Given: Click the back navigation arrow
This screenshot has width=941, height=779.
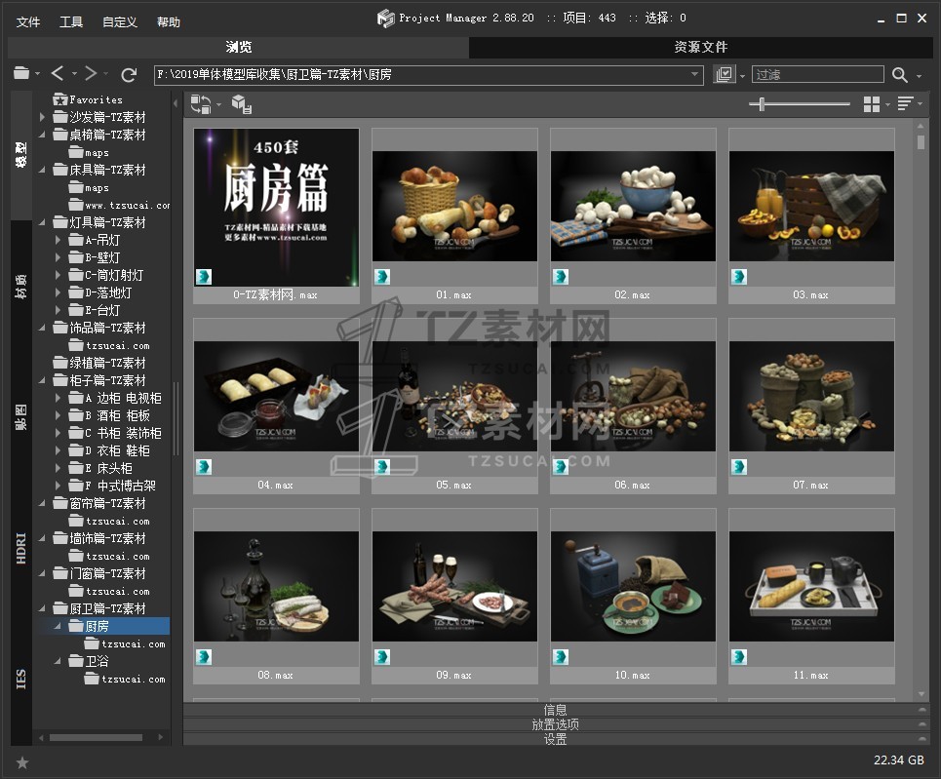Looking at the screenshot, I should coord(59,74).
